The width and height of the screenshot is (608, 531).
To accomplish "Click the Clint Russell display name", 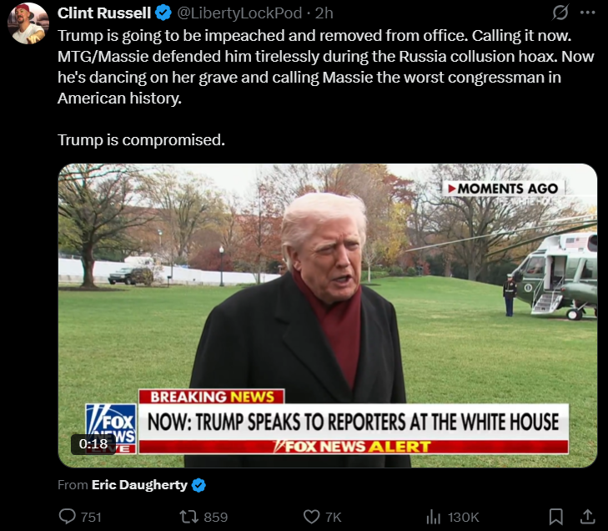I will [x=104, y=13].
